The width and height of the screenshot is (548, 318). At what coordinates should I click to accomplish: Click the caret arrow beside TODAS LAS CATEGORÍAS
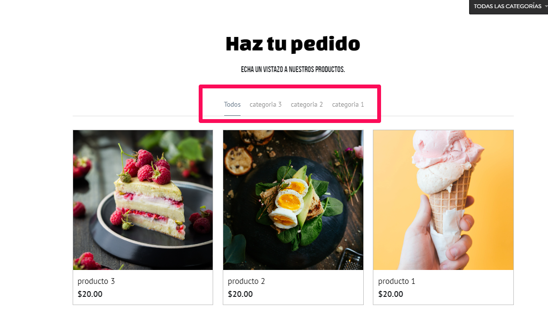tap(546, 6)
